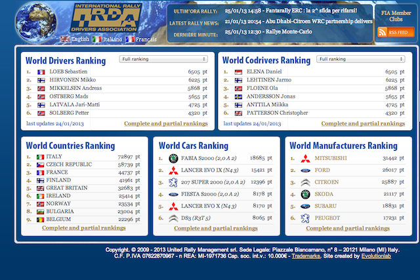The height and width of the screenshot is (280, 420).
Task: Click the English language flag
Action: point(66,39)
